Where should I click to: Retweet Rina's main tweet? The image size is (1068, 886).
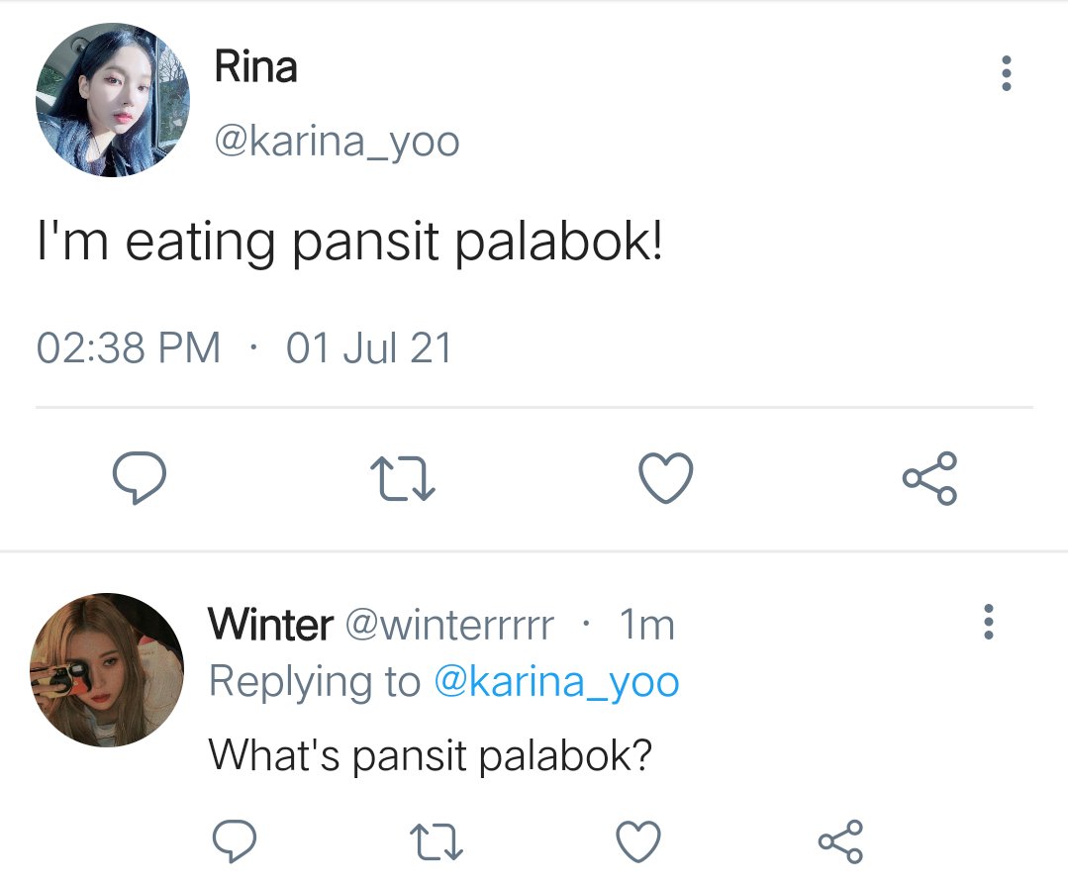(x=403, y=479)
